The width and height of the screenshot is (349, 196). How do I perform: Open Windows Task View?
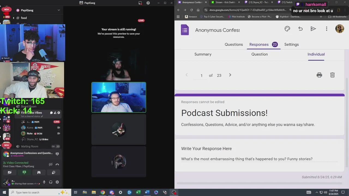pyautogui.click(x=76, y=192)
